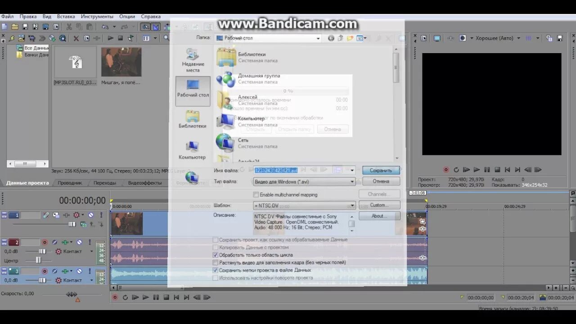The height and width of the screenshot is (324, 576).
Task: Check Enable multichannel mapping
Action: (x=256, y=195)
